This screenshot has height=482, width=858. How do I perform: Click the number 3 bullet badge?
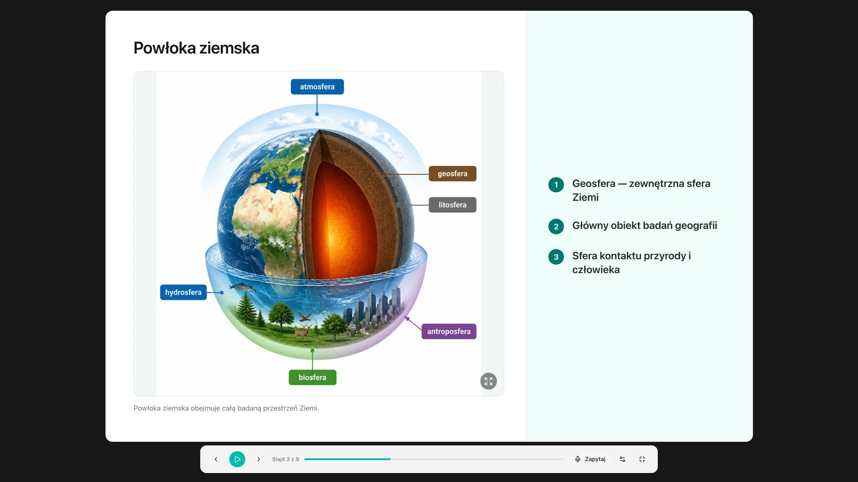click(556, 257)
